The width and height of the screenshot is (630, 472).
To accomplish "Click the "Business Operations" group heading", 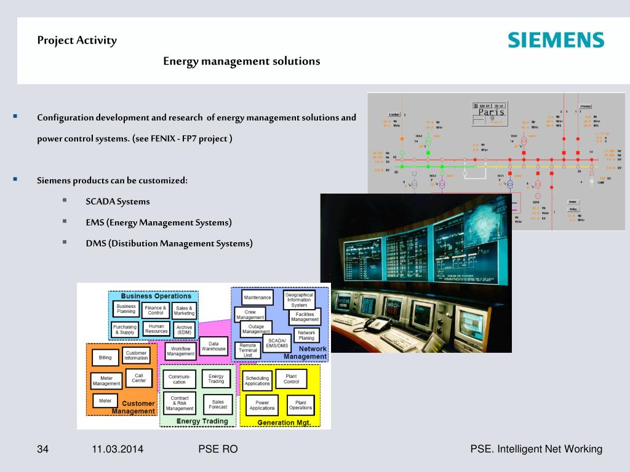I will coord(156,296).
